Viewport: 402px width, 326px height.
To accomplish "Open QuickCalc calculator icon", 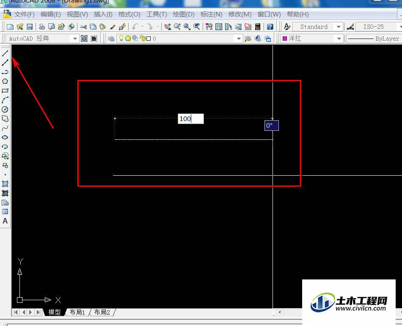I will pos(258,27).
